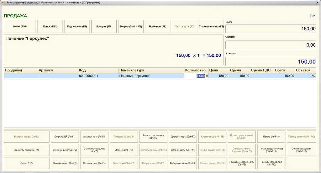321x173 pixels.
Task: Click Внесение денег (Alt+F3)
Action: (x=65, y=150)
